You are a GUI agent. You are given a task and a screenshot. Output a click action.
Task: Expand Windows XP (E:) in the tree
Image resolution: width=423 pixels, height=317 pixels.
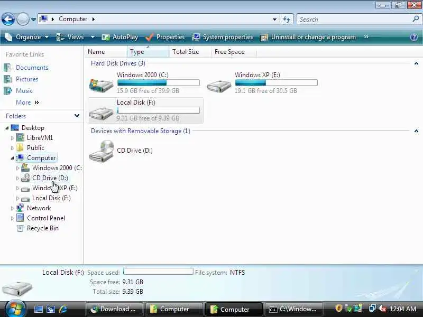point(17,188)
